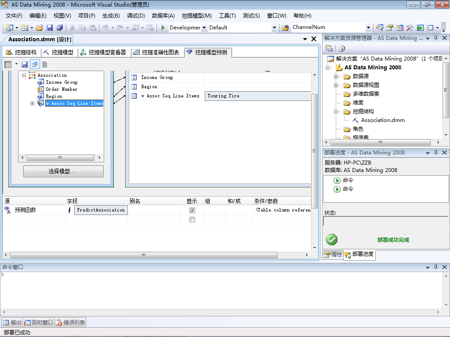The image size is (450, 337).
Task: Collapse the Association model tree node
Action: tap(24, 75)
